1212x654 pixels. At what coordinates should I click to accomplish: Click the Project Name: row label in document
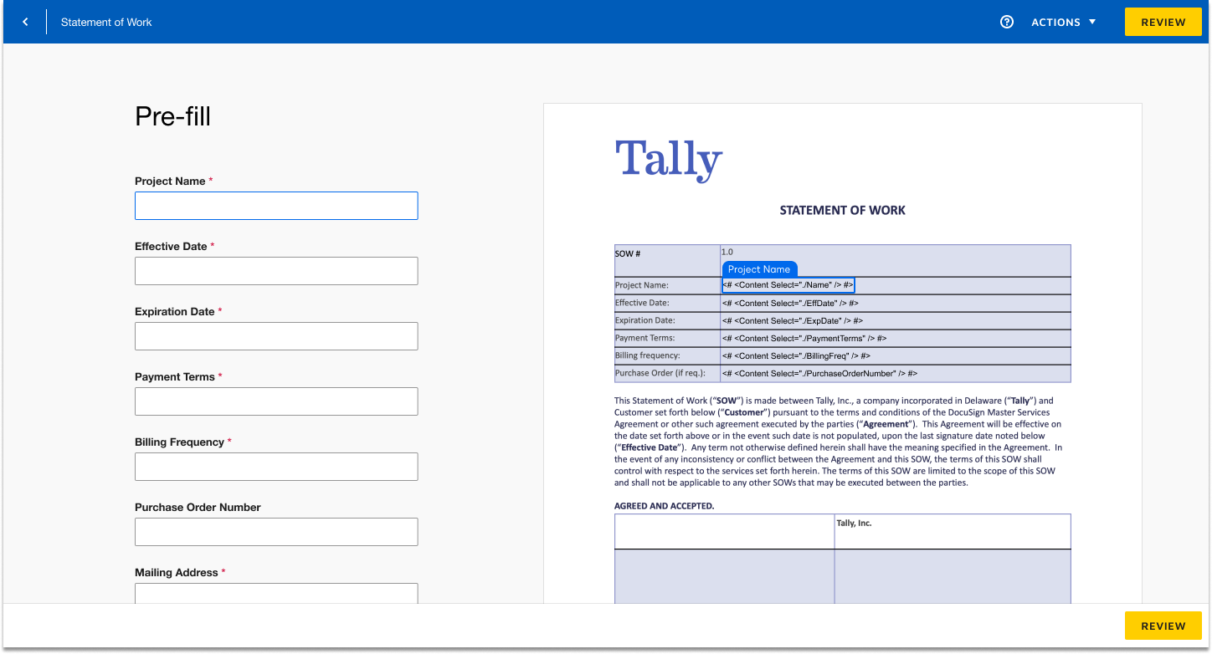[x=642, y=285]
